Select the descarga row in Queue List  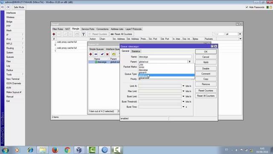tap(104, 62)
